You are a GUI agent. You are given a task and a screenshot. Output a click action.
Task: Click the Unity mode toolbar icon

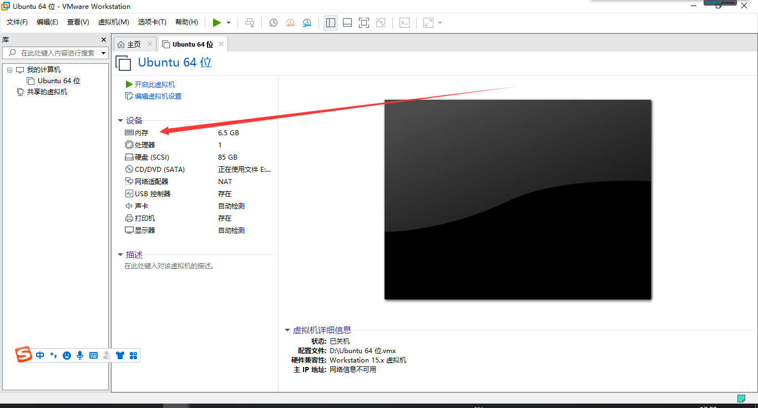[381, 23]
